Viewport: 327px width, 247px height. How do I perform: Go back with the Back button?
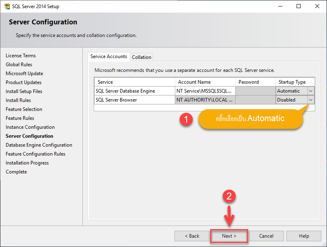192,236
